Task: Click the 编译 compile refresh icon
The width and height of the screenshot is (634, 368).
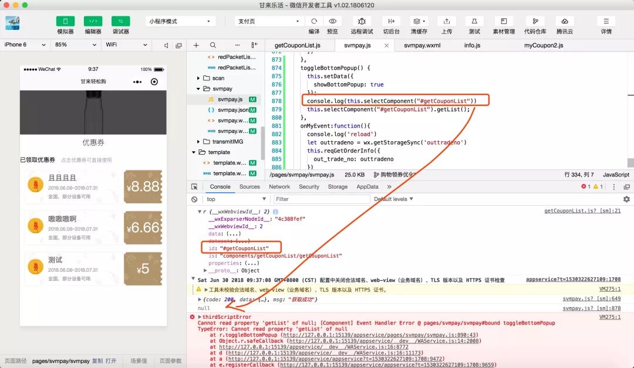Action: (313, 21)
